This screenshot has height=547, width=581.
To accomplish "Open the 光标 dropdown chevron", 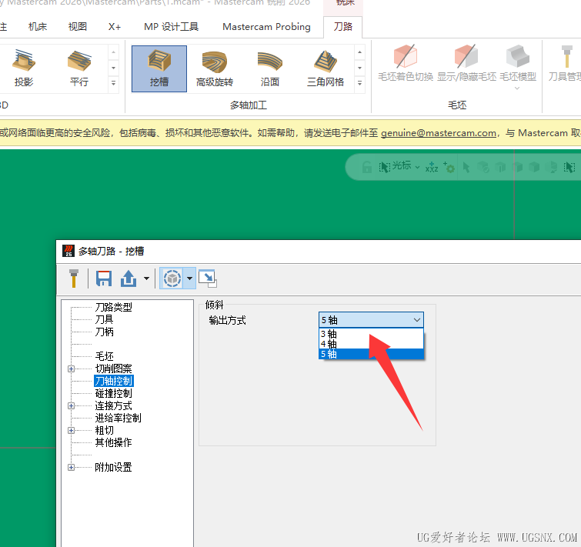I will pos(417,168).
